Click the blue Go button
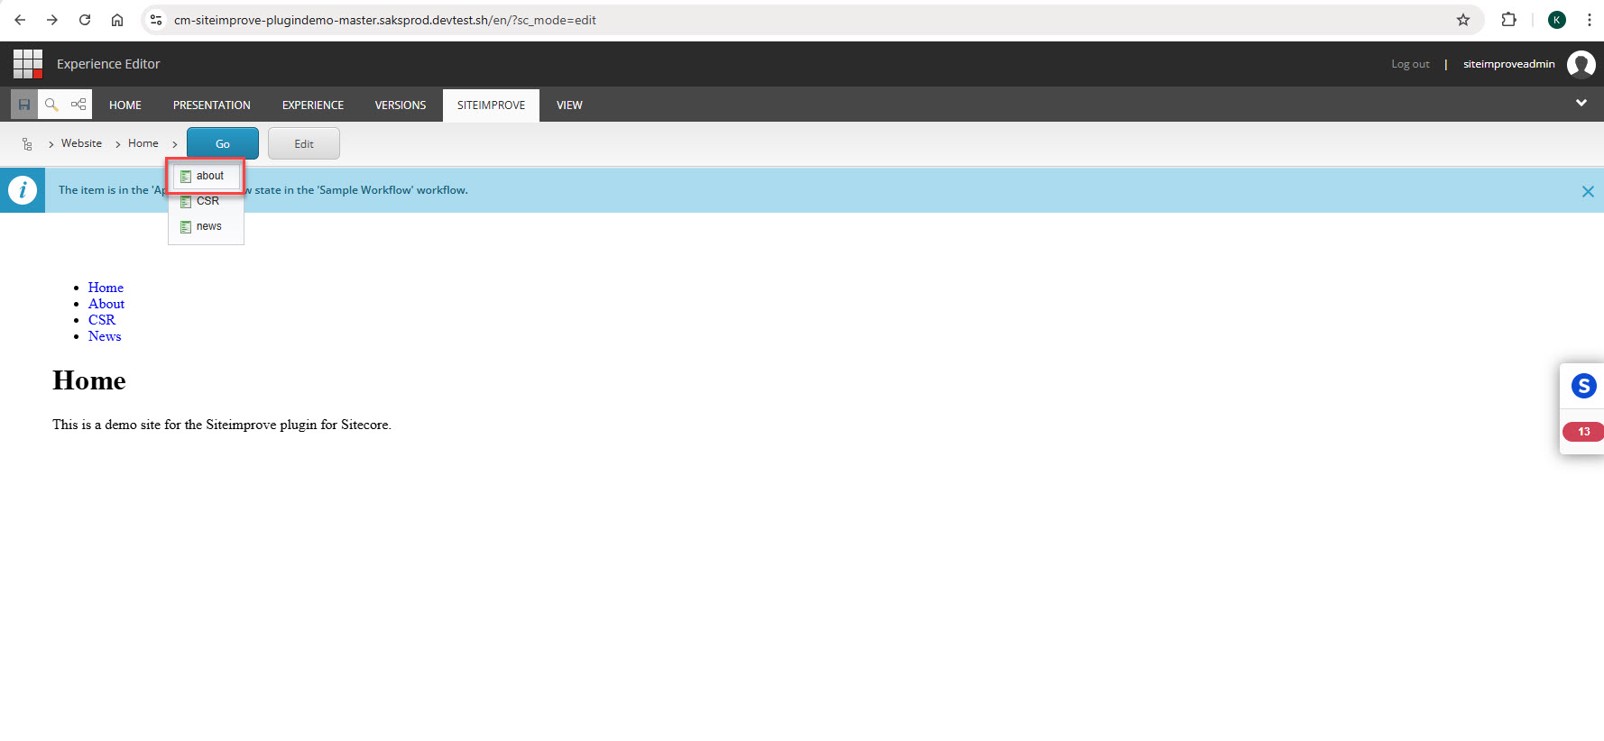Image resolution: width=1604 pixels, height=741 pixels. coord(223,143)
